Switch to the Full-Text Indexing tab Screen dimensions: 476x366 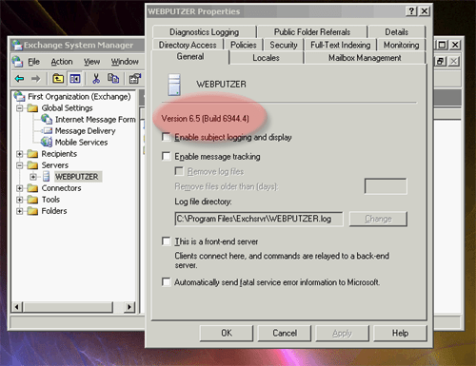coord(341,45)
